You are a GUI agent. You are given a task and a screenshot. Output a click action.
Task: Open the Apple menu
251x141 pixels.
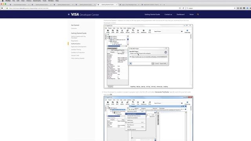3,1
